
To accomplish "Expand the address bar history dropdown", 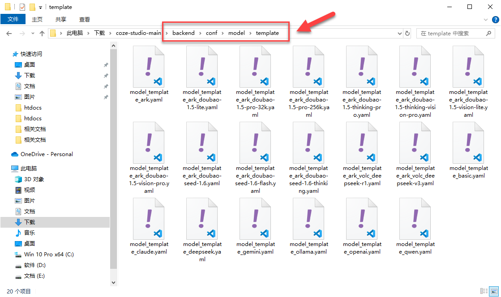I will [400, 33].
